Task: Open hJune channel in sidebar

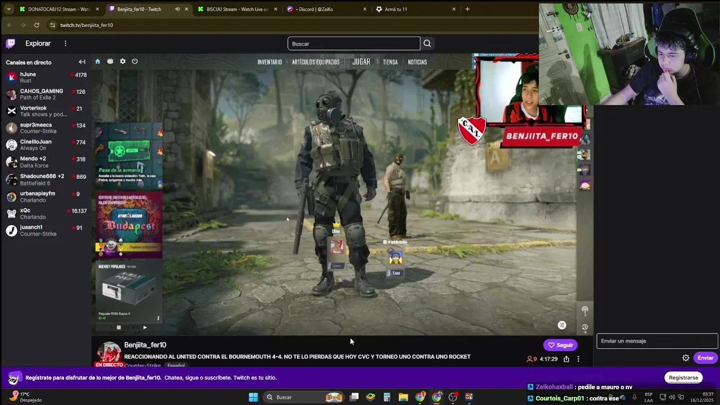Action: coord(46,77)
